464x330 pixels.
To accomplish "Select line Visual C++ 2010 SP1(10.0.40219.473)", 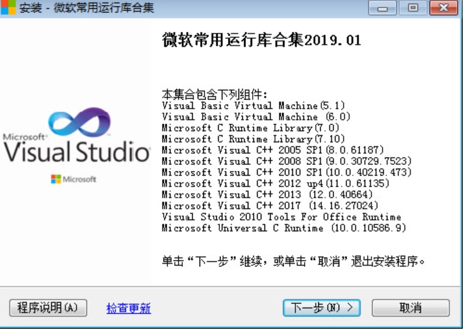I will coord(287,172).
